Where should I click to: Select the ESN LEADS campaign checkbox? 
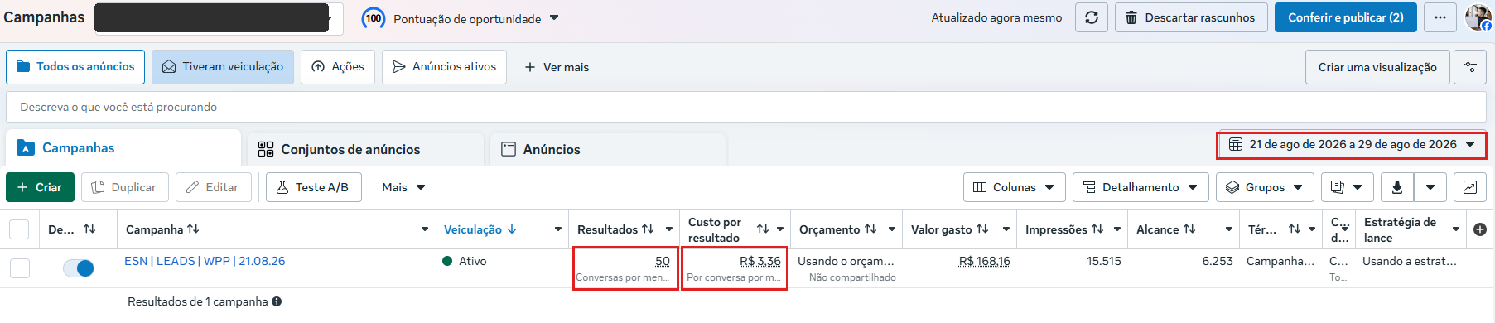[x=20, y=268]
